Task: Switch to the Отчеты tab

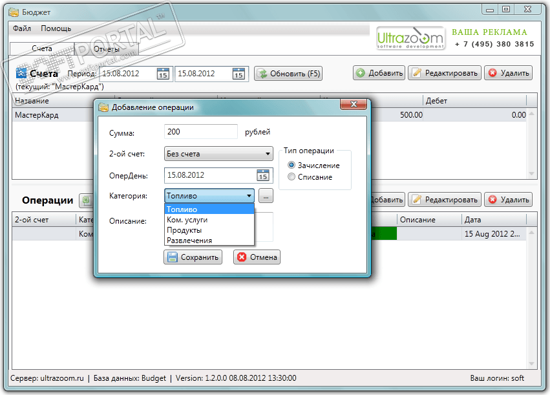Action: point(107,49)
